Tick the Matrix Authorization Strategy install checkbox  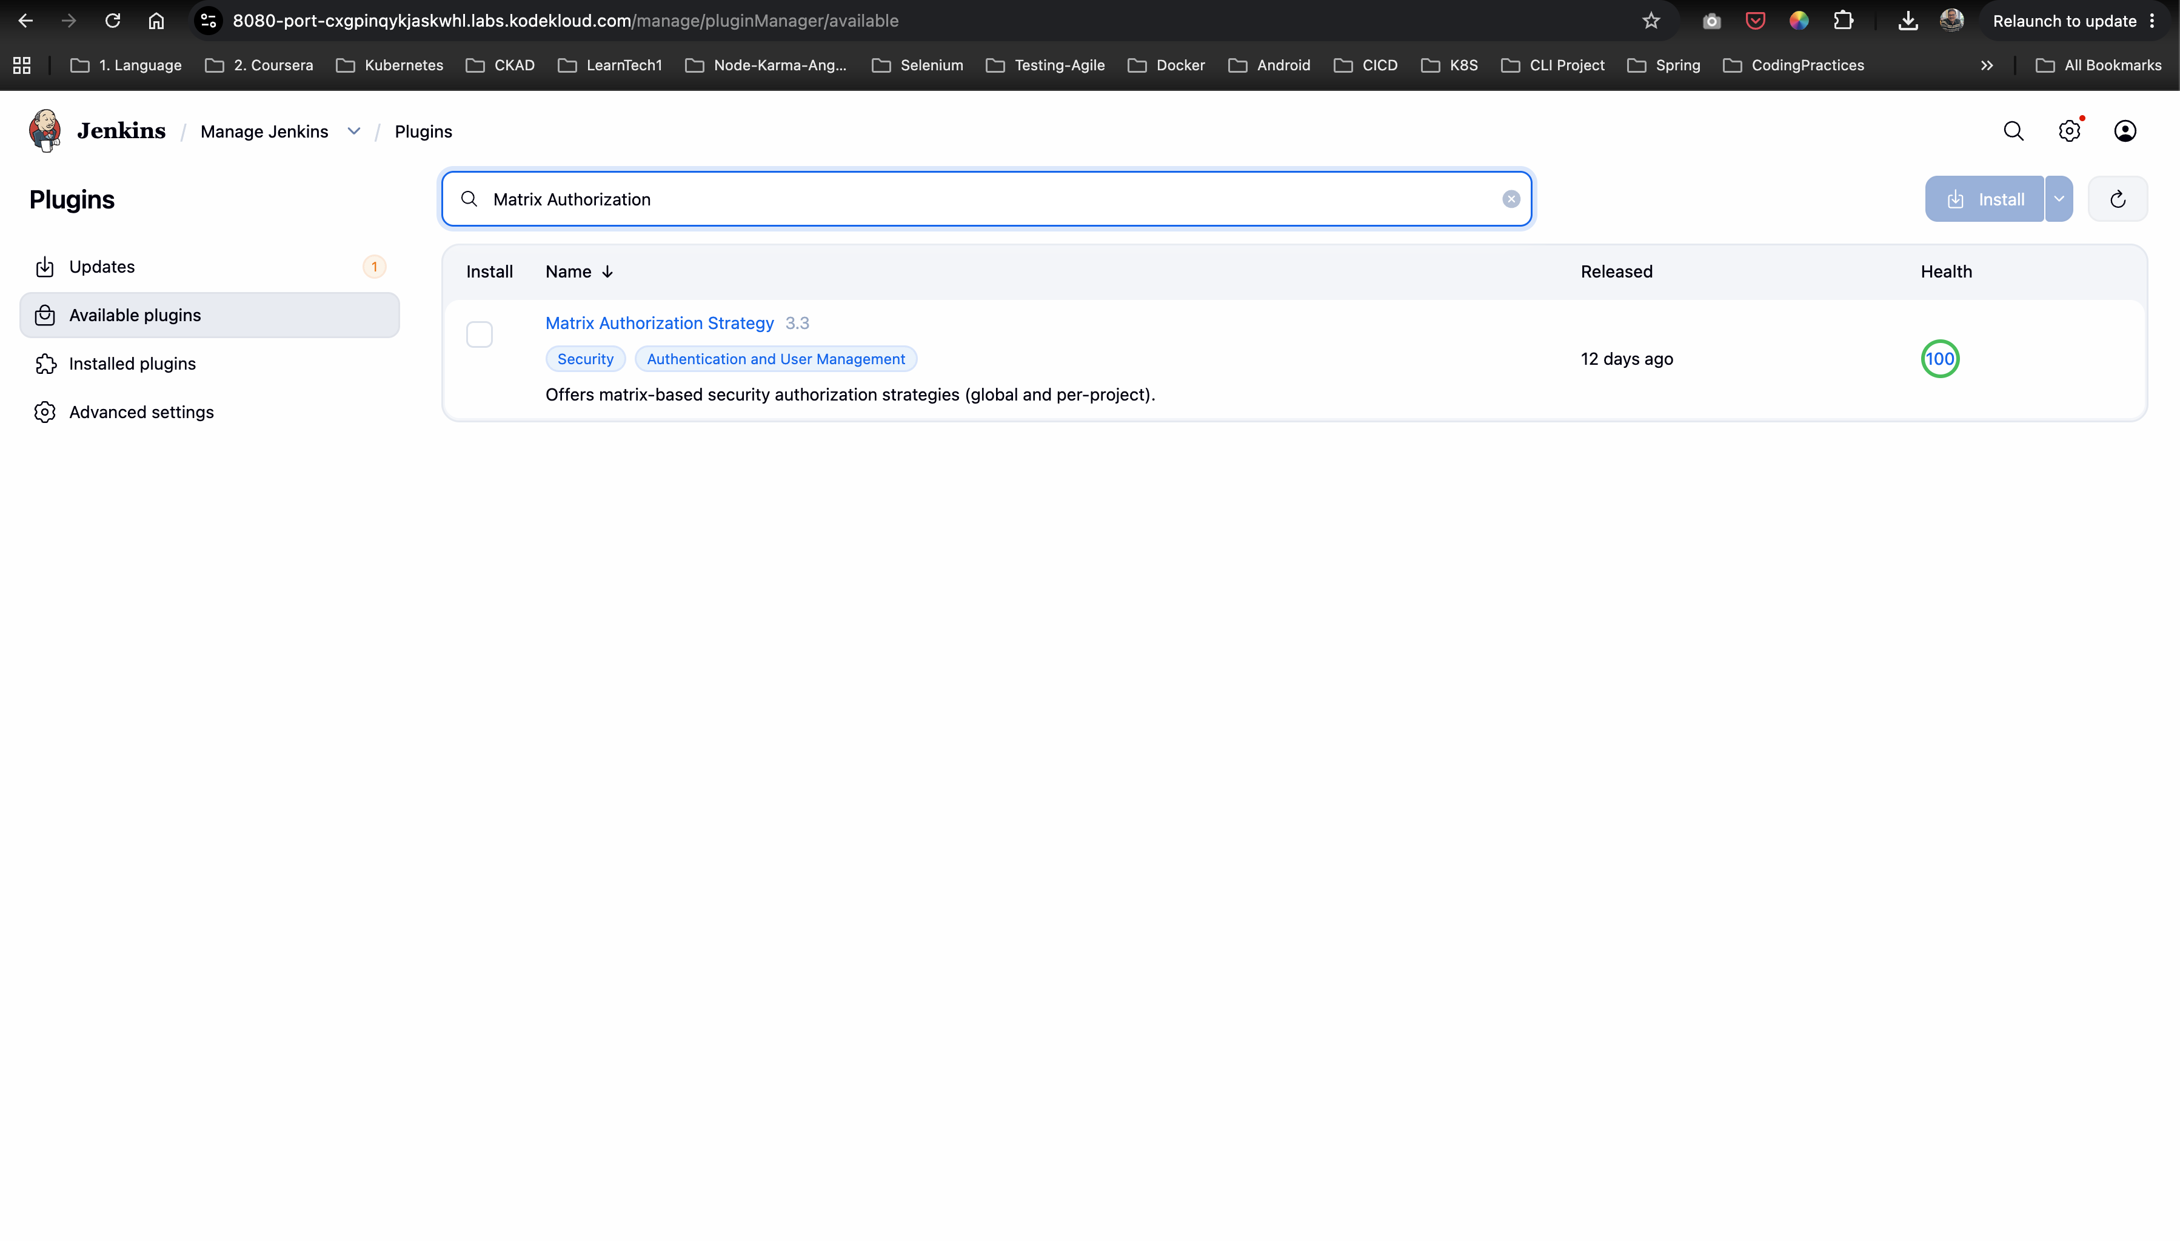click(479, 334)
